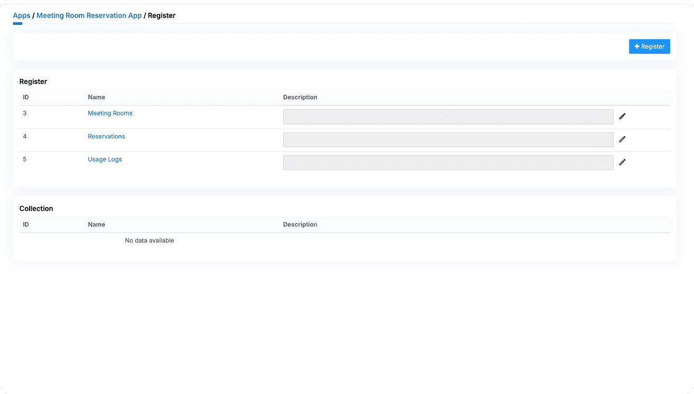This screenshot has width=694, height=394.
Task: Select the pencil edit icon next to Usage Logs
Action: point(622,162)
